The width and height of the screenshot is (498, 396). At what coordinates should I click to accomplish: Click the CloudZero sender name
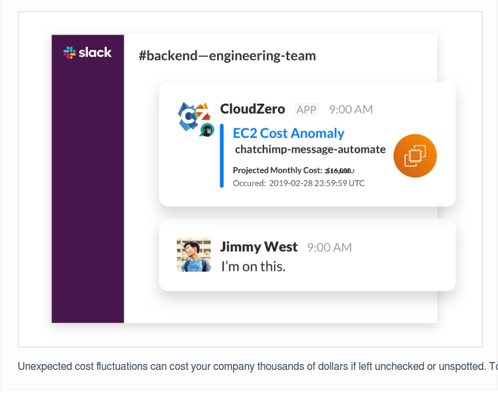252,109
